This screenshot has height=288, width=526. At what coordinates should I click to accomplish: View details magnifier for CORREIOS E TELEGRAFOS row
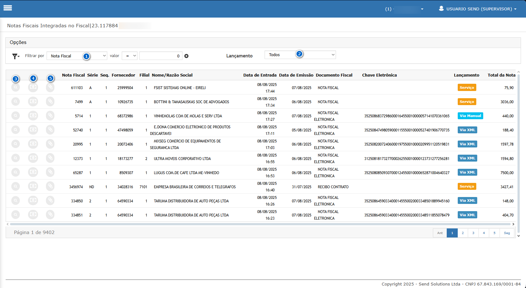click(x=15, y=186)
